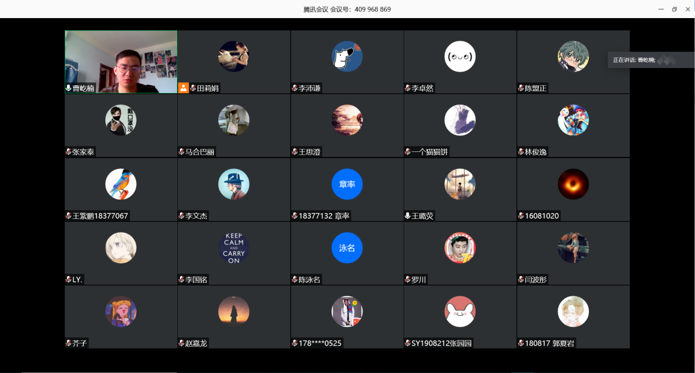
Task: Select the black hole avatar of 16081020
Action: click(x=573, y=184)
